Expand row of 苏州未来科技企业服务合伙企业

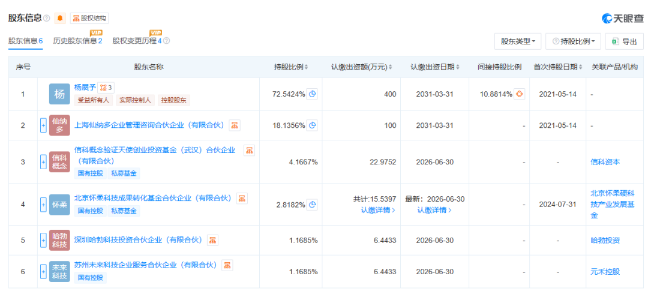(43, 272)
